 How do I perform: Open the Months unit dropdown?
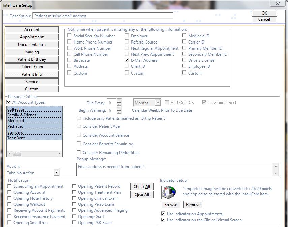(x=158, y=103)
